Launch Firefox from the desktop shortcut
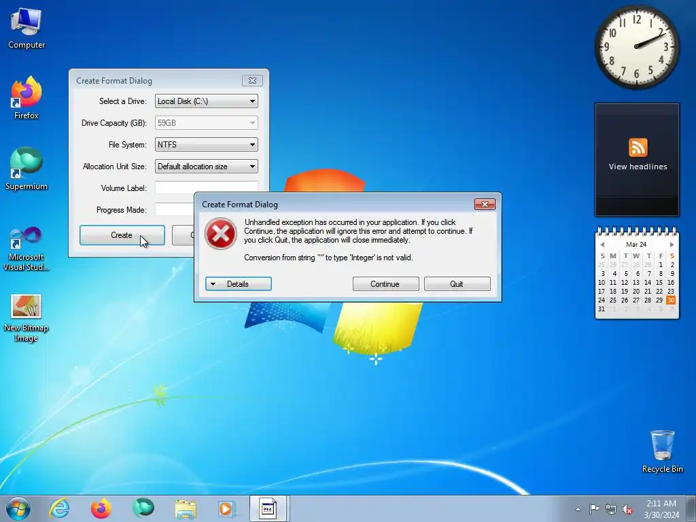This screenshot has width=696, height=522. tap(27, 98)
